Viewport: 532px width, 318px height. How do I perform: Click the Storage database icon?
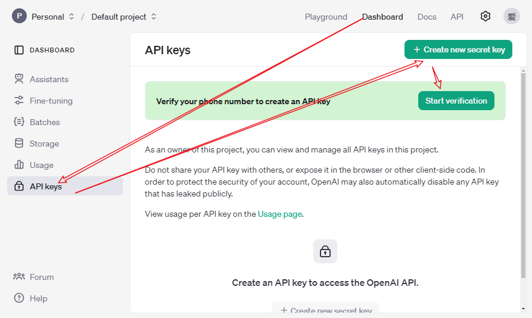(19, 143)
